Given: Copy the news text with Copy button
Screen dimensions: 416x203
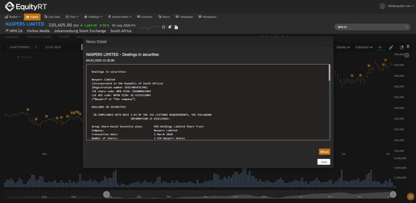Looking at the screenshot, I should coord(325,152).
